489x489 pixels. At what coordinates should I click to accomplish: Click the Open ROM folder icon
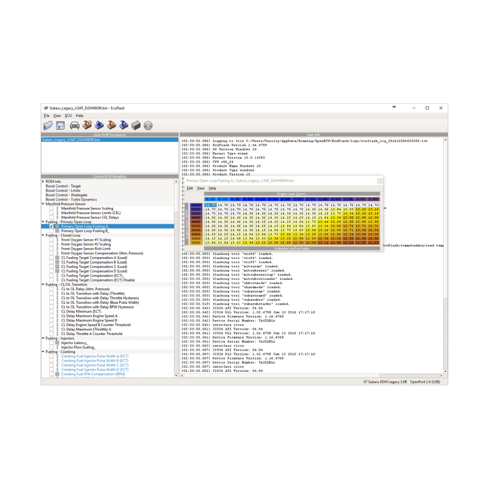48,125
